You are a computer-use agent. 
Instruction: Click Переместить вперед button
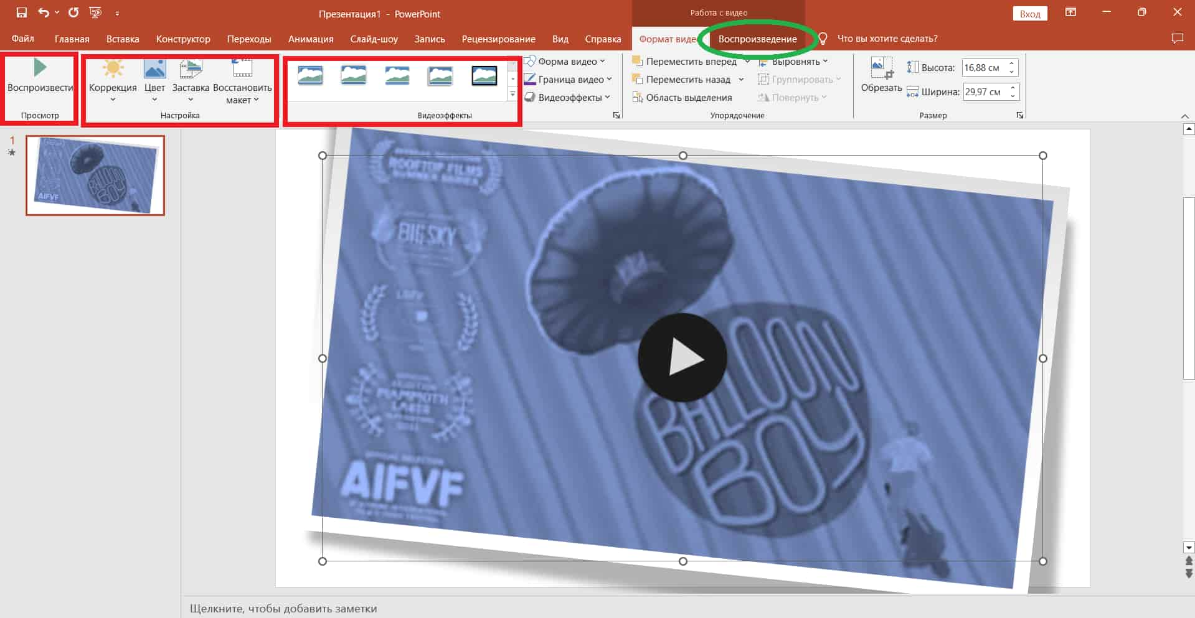point(684,61)
